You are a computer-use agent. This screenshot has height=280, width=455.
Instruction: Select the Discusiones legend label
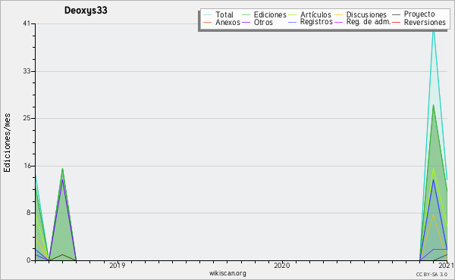click(366, 14)
